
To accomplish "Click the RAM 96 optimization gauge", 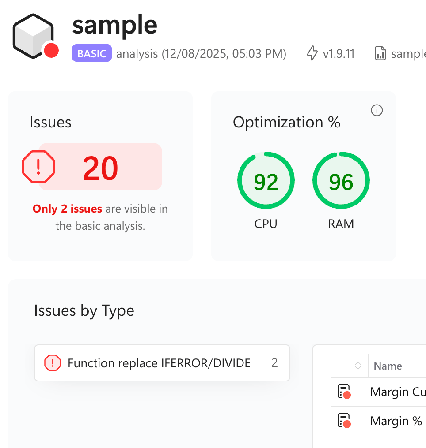I will pyautogui.click(x=341, y=181).
